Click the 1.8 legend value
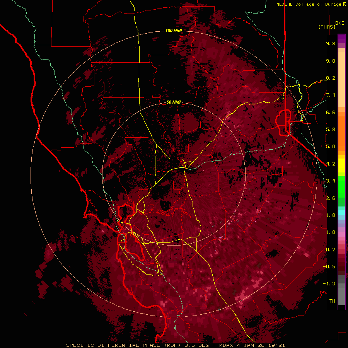This screenshot has height=348, width=348. click(331, 215)
